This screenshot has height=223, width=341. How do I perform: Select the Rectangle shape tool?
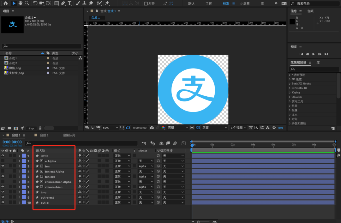tap(57, 3)
